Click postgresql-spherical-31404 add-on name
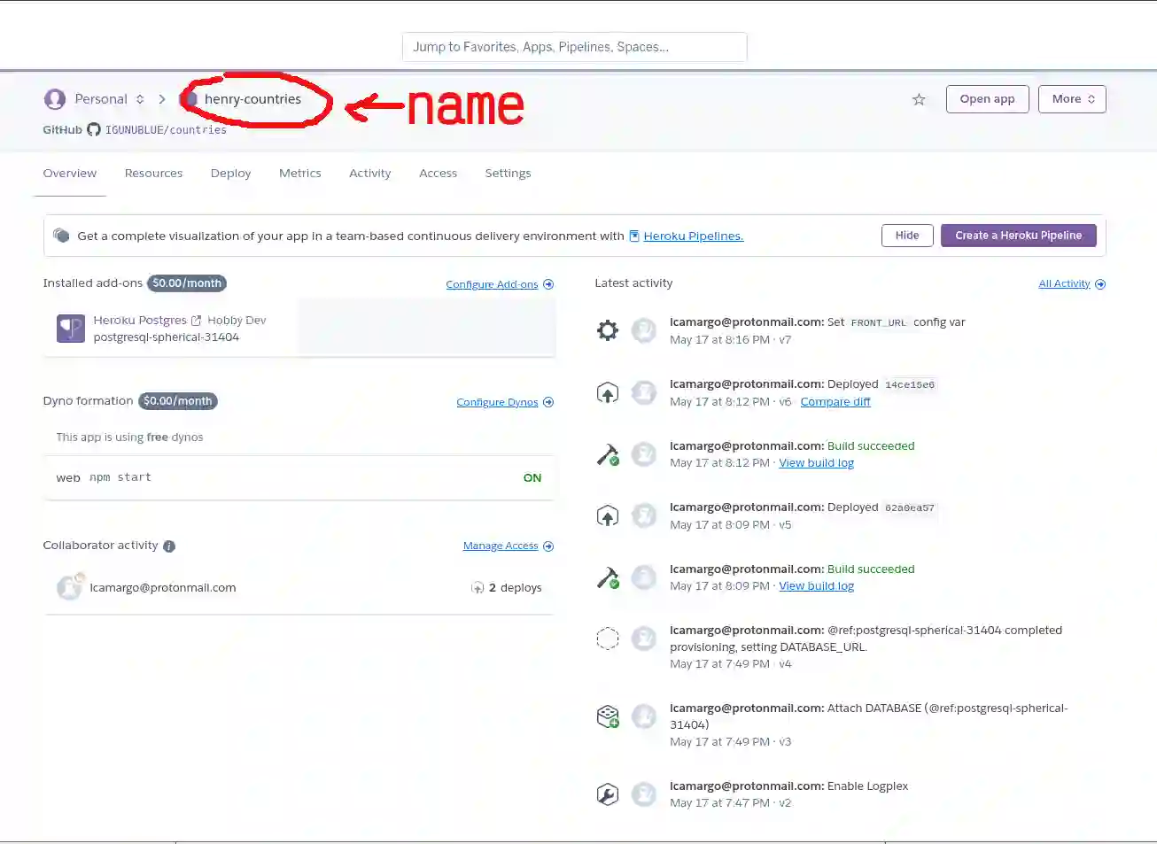 (x=167, y=337)
